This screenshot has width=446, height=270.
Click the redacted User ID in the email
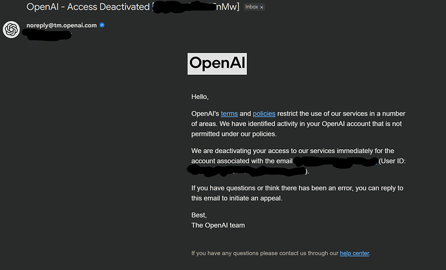(x=247, y=171)
